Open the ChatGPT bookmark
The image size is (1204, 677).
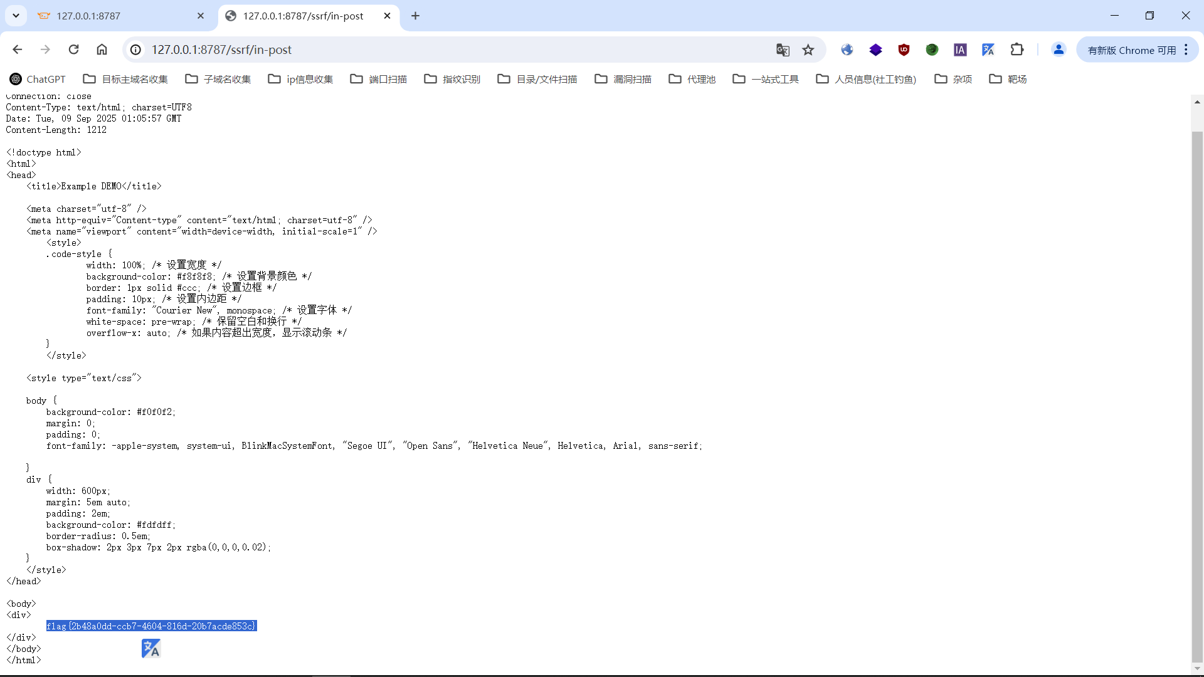[38, 79]
